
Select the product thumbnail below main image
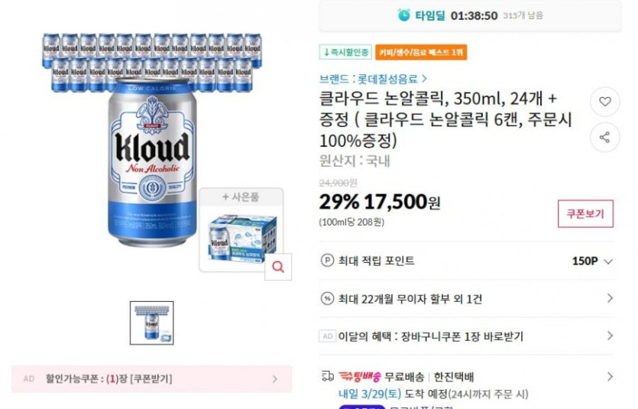pos(151,323)
